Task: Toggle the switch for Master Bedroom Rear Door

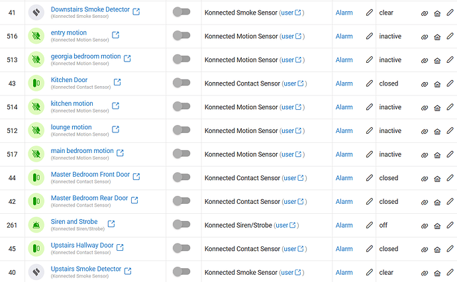Action: click(x=181, y=201)
